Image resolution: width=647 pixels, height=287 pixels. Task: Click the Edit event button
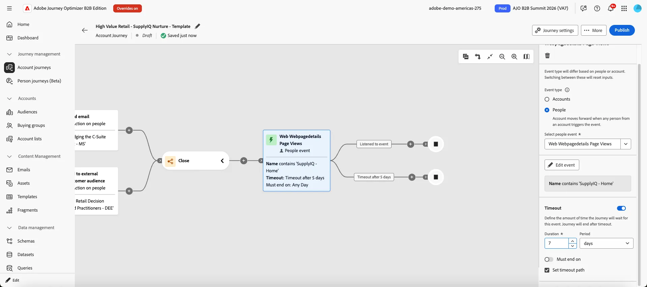click(x=562, y=165)
